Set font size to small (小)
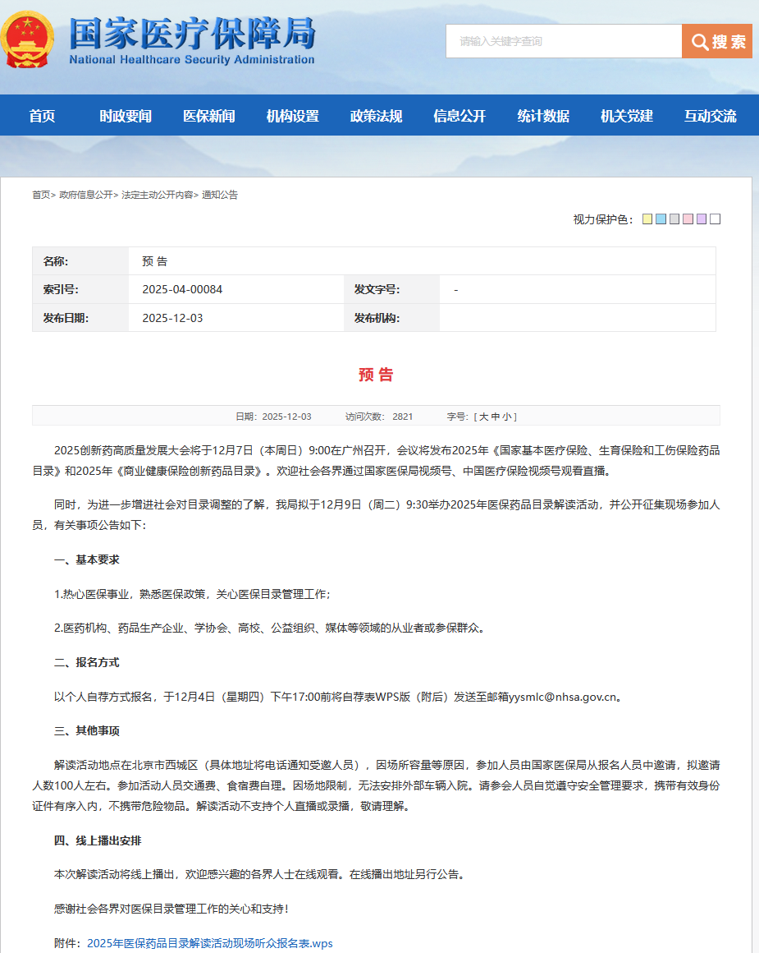759x953 pixels. pos(506,417)
